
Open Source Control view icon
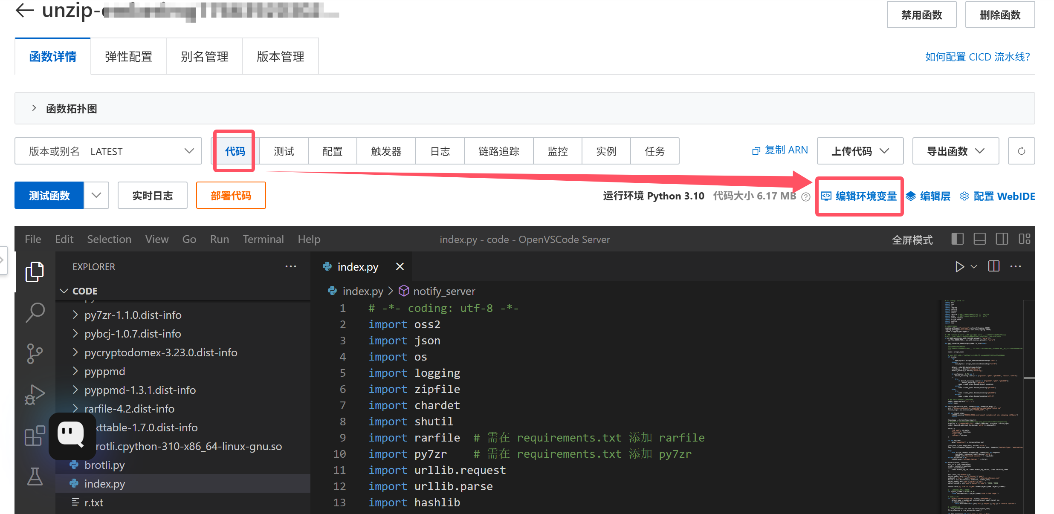tap(35, 353)
